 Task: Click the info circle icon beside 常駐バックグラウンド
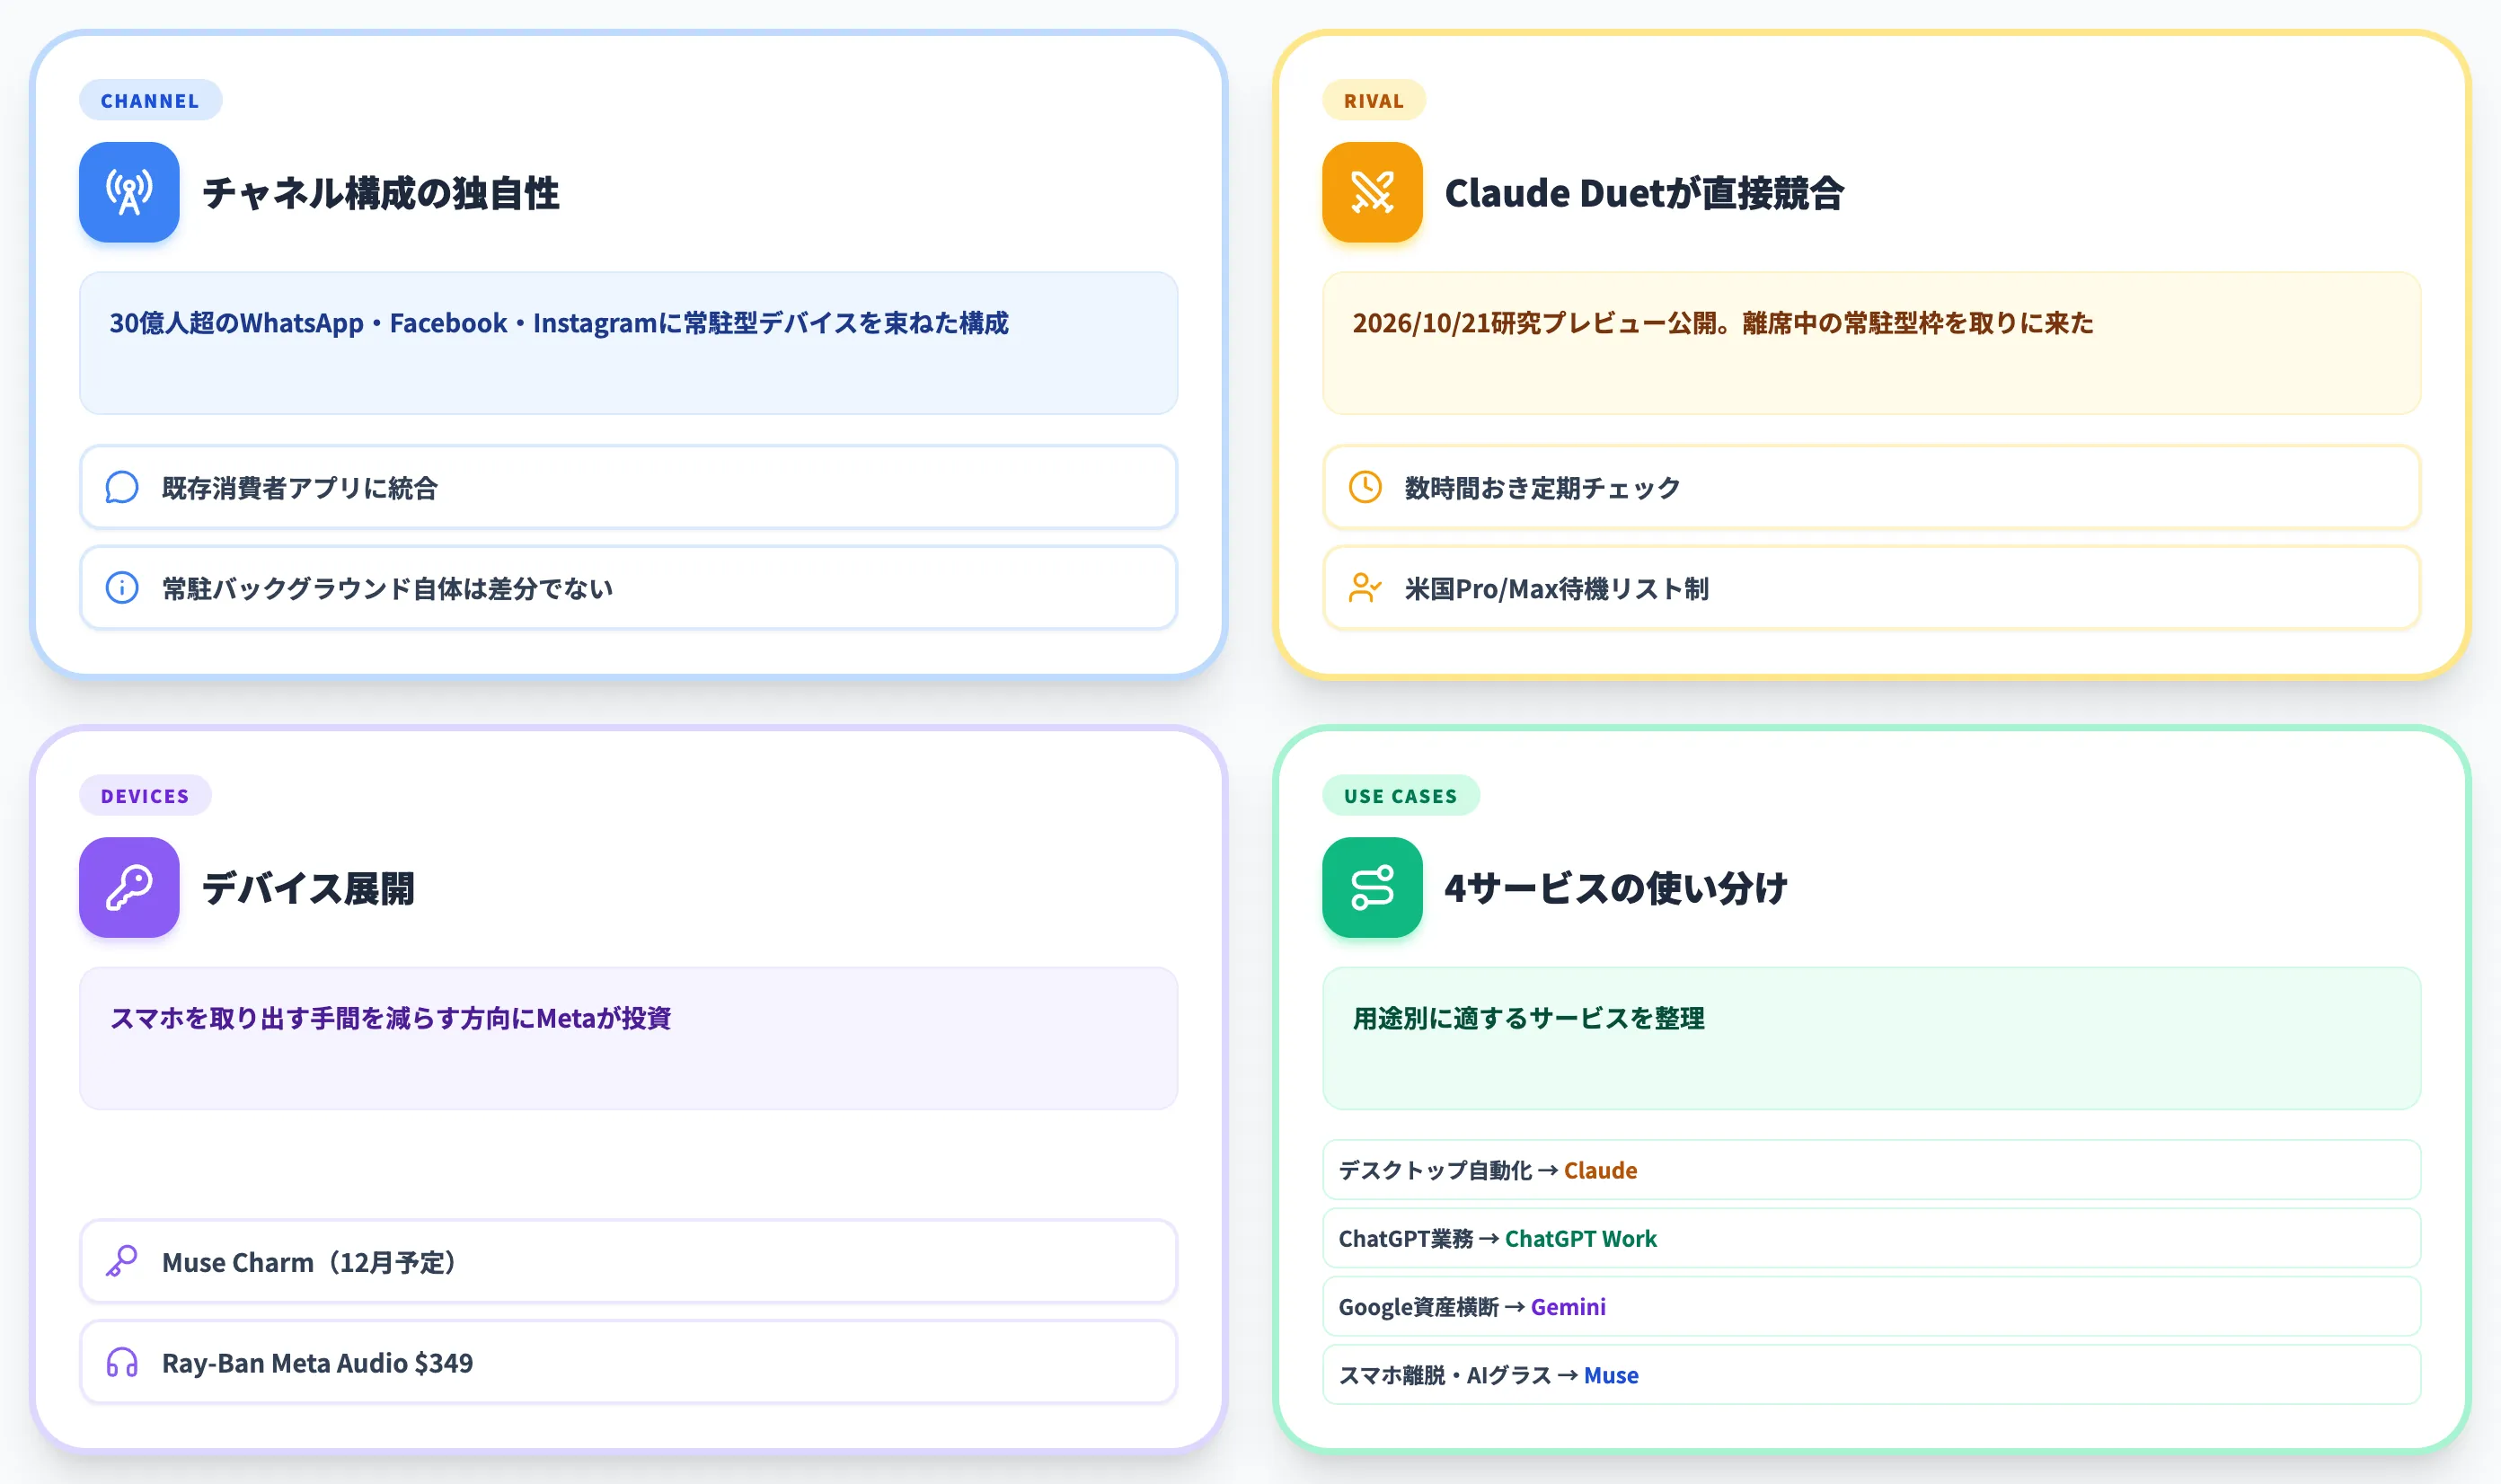pyautogui.click(x=122, y=588)
